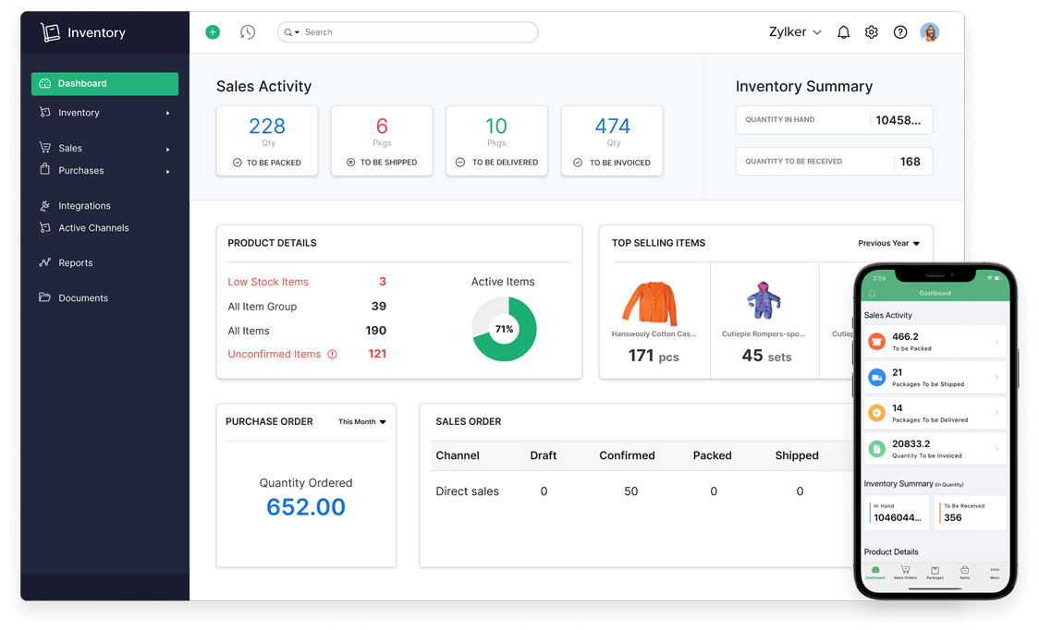Open the Zylker organization dropdown
Screen dimensions: 1039x630
pos(793,31)
